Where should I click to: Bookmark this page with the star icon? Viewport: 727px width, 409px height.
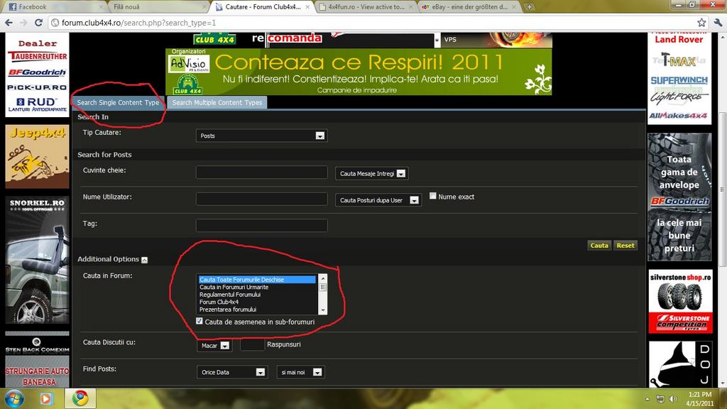pyautogui.click(x=701, y=23)
